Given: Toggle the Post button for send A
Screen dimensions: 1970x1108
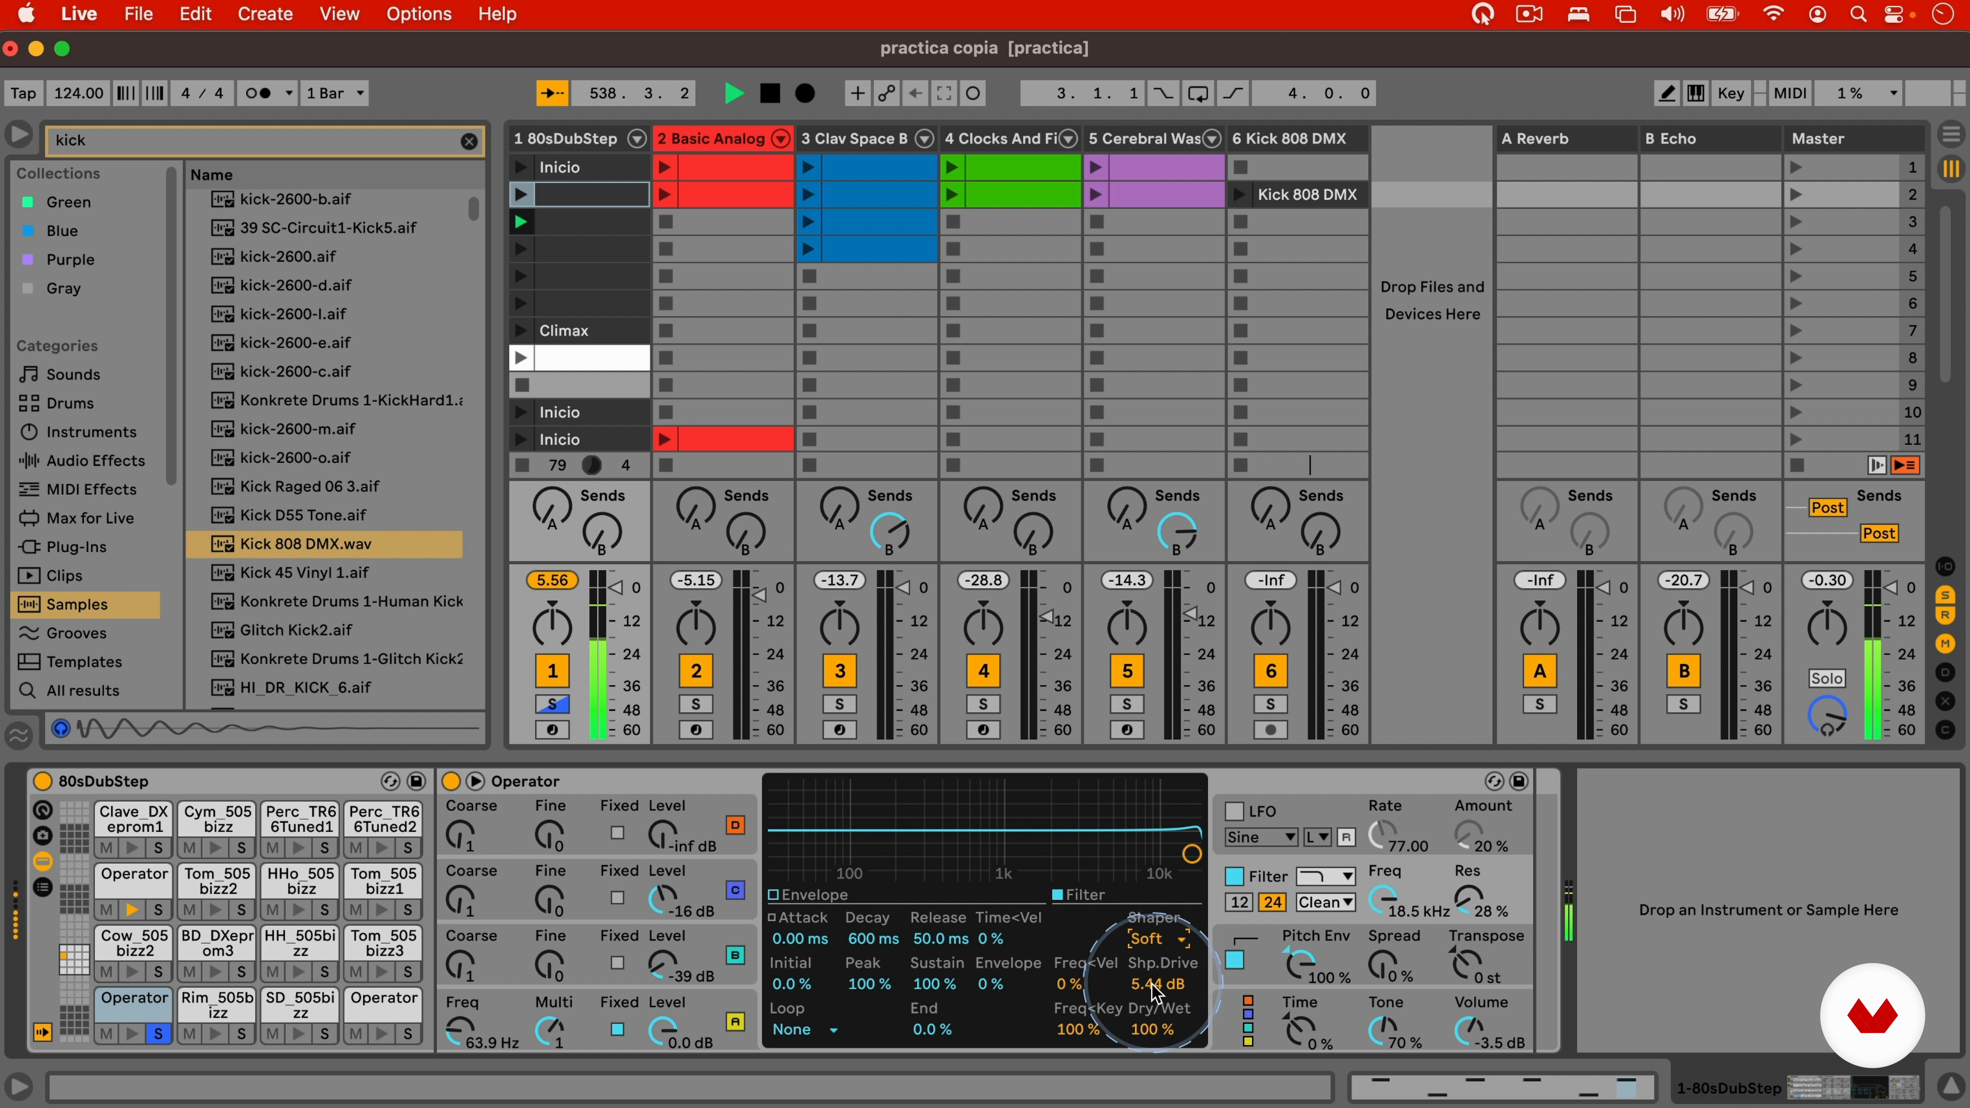Looking at the screenshot, I should click(1827, 508).
